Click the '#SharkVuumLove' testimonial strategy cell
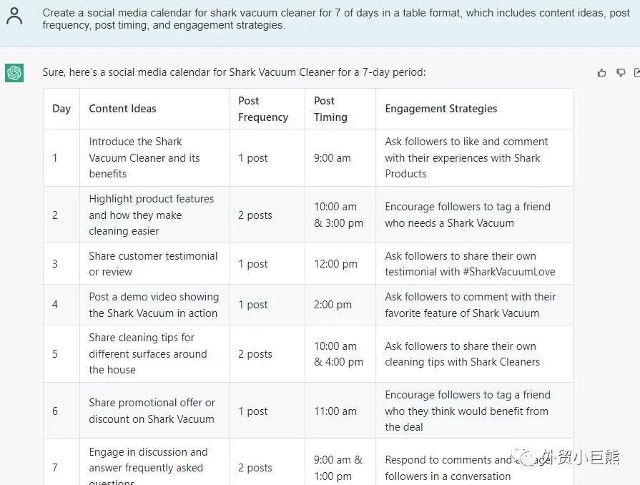The height and width of the screenshot is (485, 640). [470, 264]
